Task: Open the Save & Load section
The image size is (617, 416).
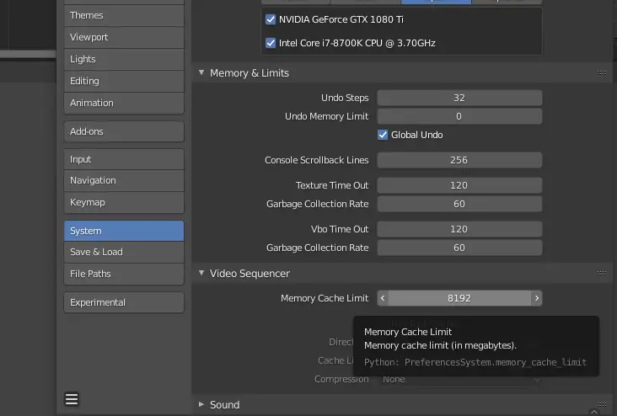Action: click(x=124, y=252)
